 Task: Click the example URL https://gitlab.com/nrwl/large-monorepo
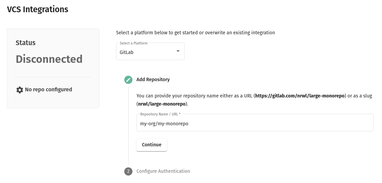pos(300,96)
